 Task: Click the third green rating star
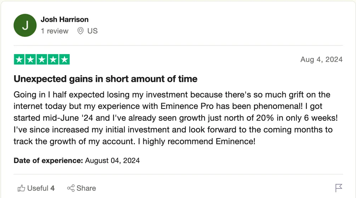[42, 59]
